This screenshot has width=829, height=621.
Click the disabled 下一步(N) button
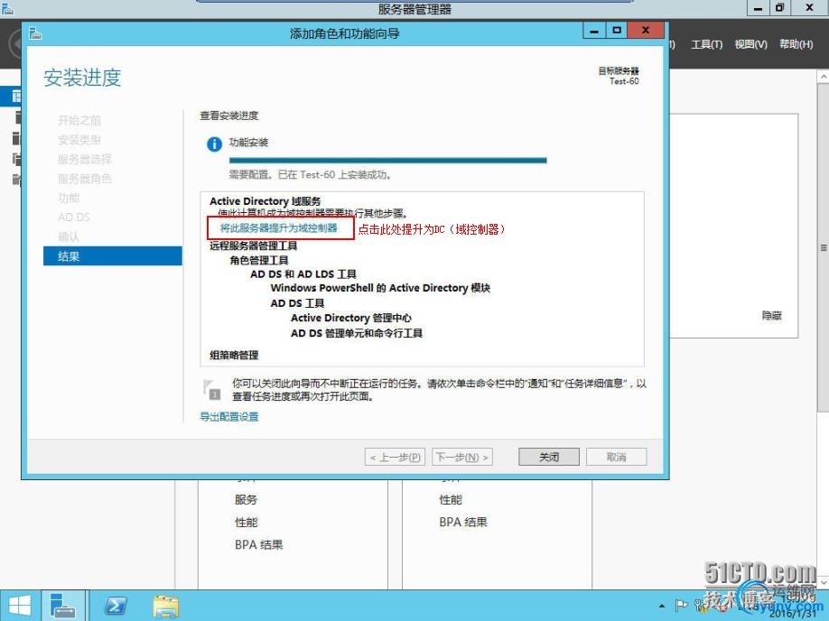pyautogui.click(x=462, y=457)
